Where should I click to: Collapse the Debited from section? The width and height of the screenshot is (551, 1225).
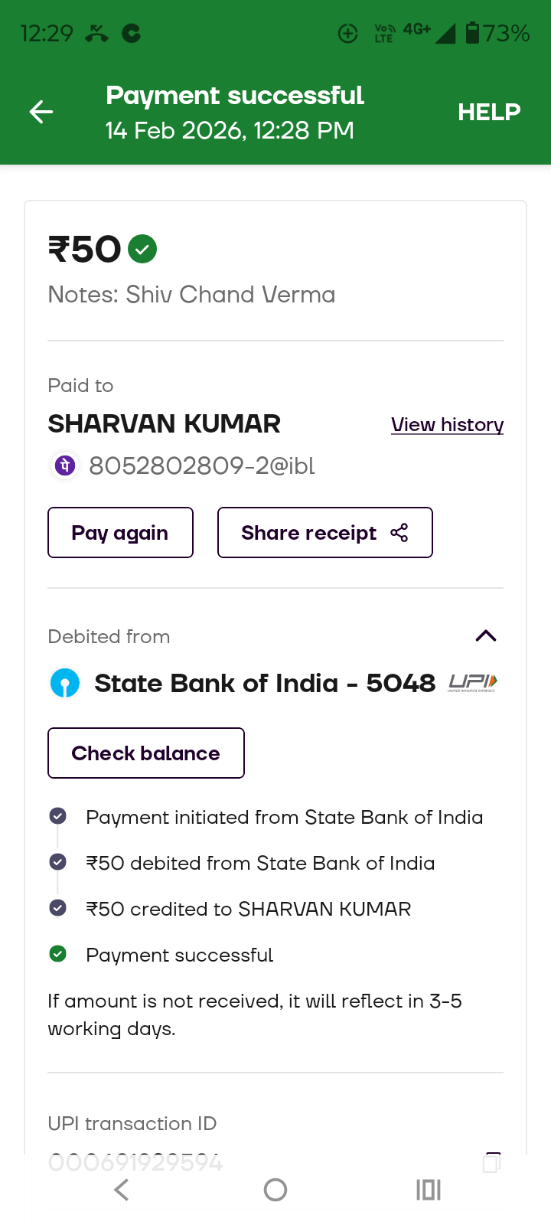pyautogui.click(x=486, y=636)
